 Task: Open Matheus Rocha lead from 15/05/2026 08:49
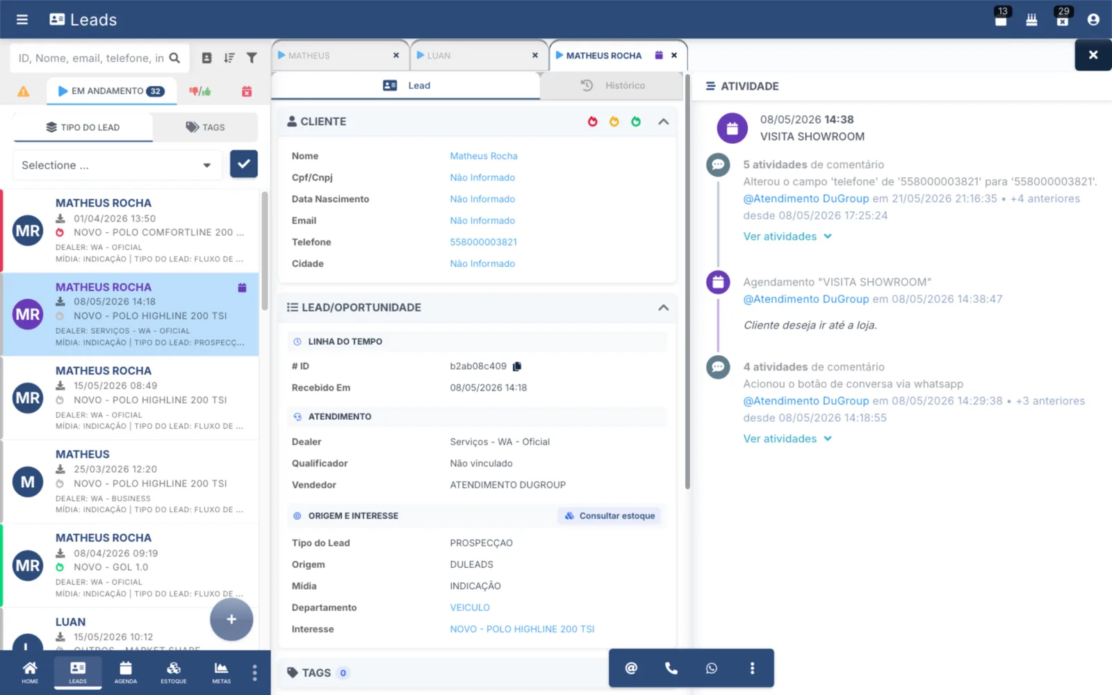[131, 398]
